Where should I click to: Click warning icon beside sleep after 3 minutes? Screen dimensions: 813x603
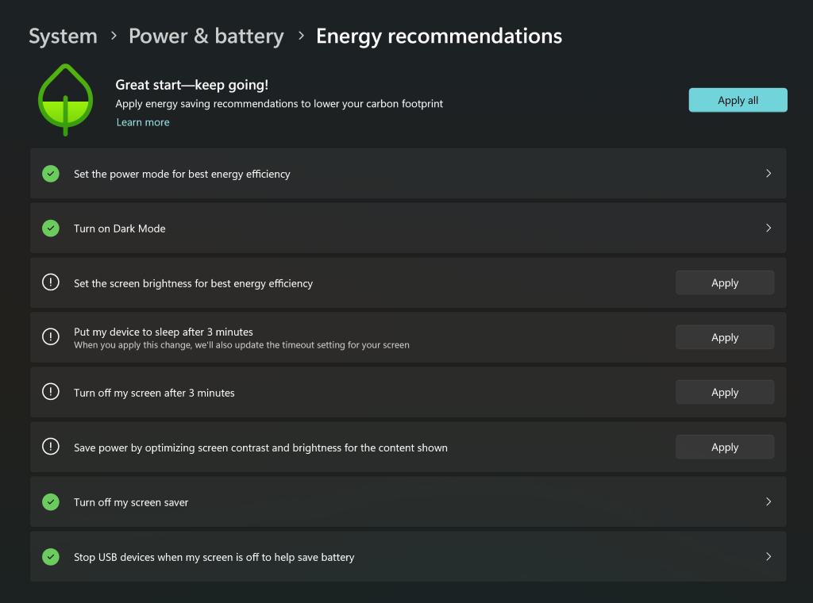[51, 336]
